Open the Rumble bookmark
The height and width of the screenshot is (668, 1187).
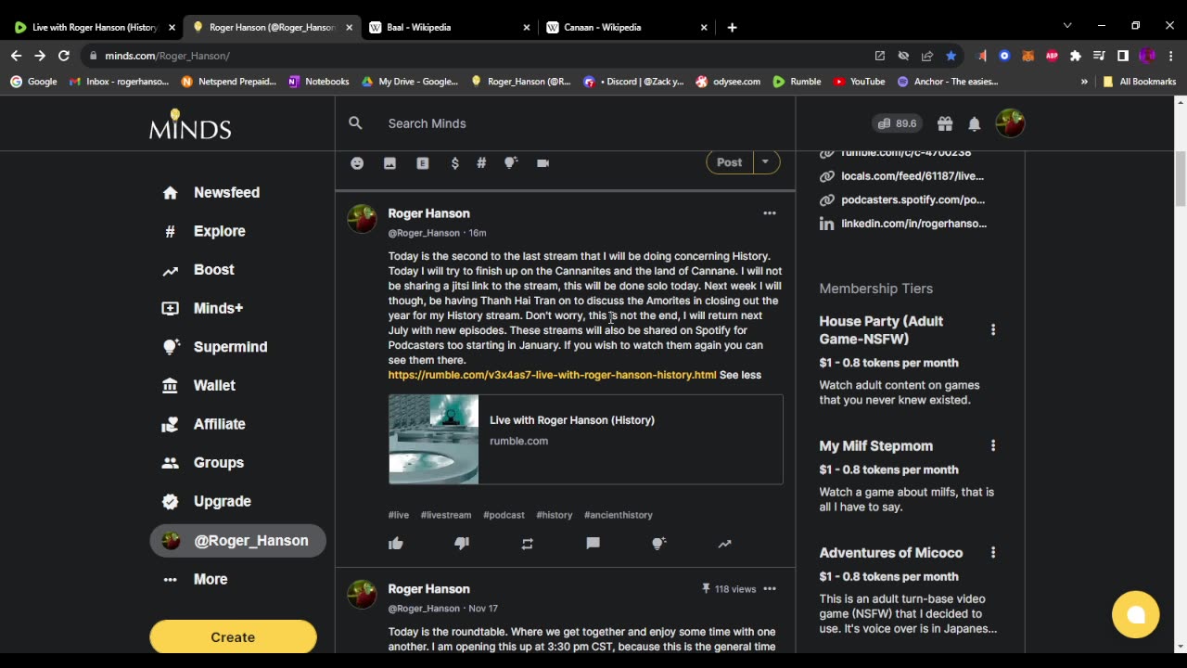tap(797, 82)
